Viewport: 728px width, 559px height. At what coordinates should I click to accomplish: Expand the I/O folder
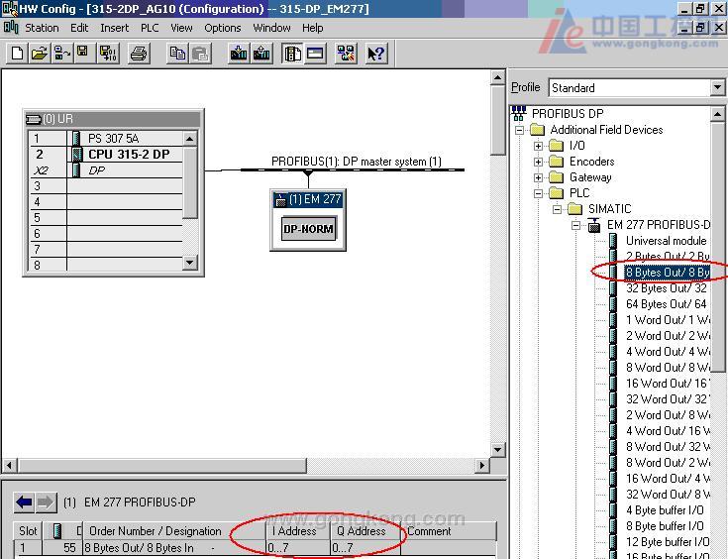(538, 146)
